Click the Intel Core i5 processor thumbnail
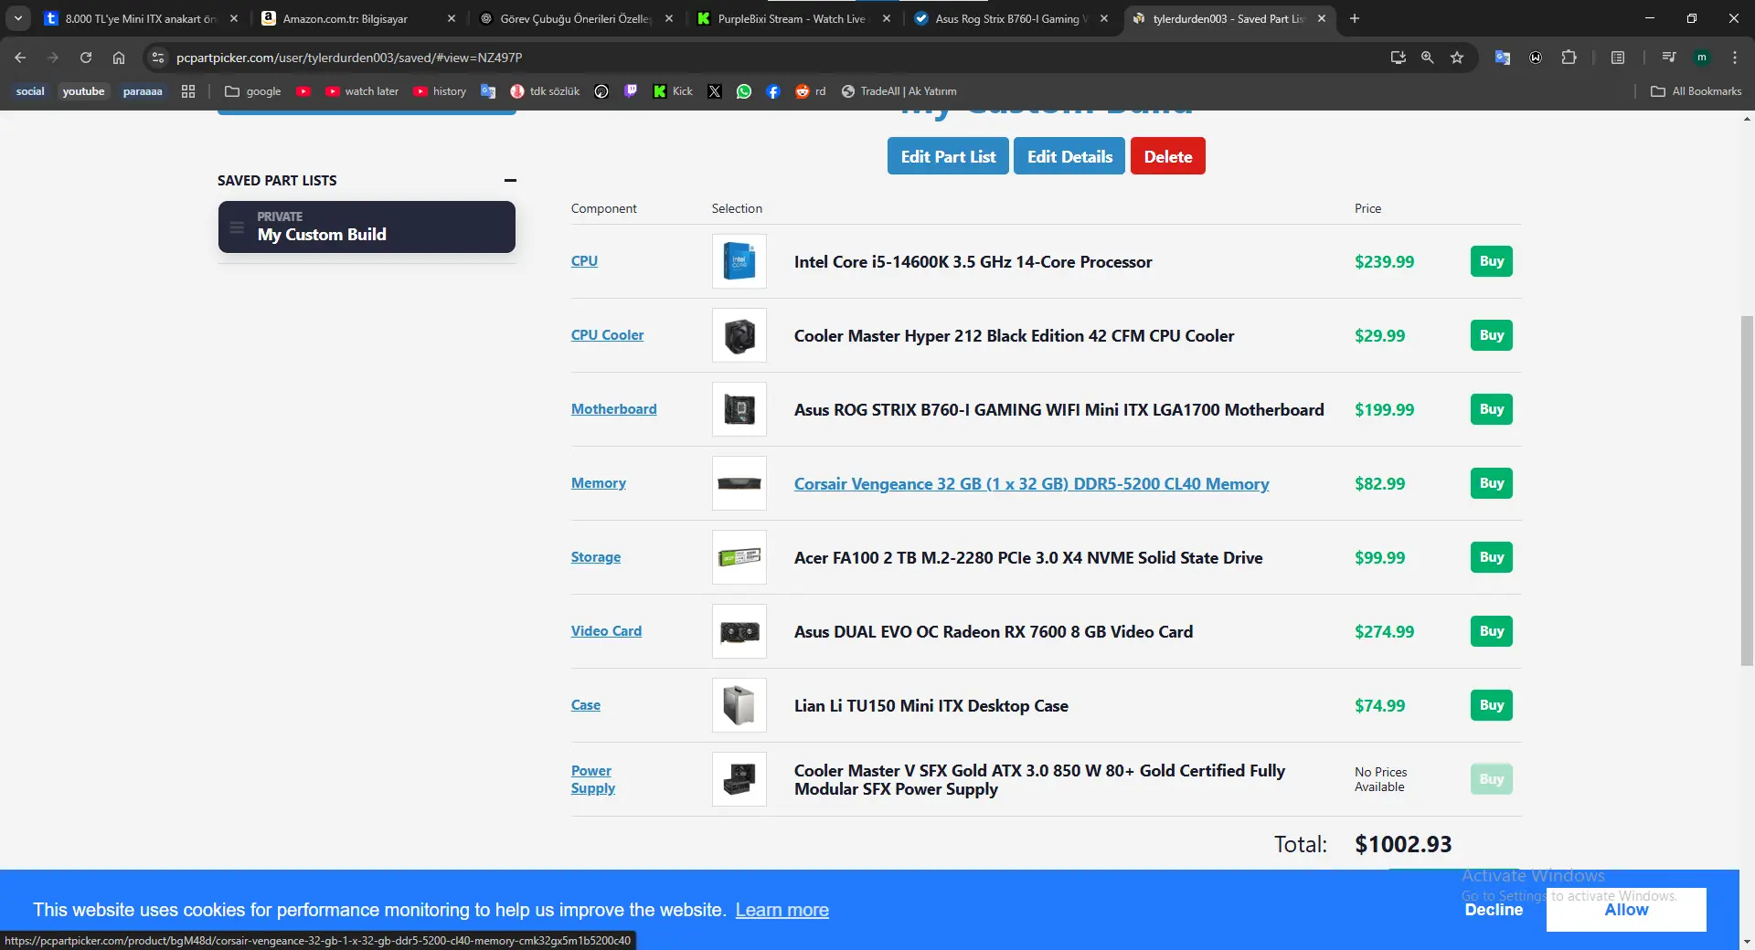The height and width of the screenshot is (950, 1755). pyautogui.click(x=739, y=261)
